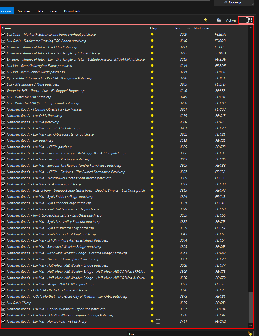Disable Lux Via - Ryn's Goldenglow Estate patch.esp
Screen dimensions: 259x336
tap(3, 65)
